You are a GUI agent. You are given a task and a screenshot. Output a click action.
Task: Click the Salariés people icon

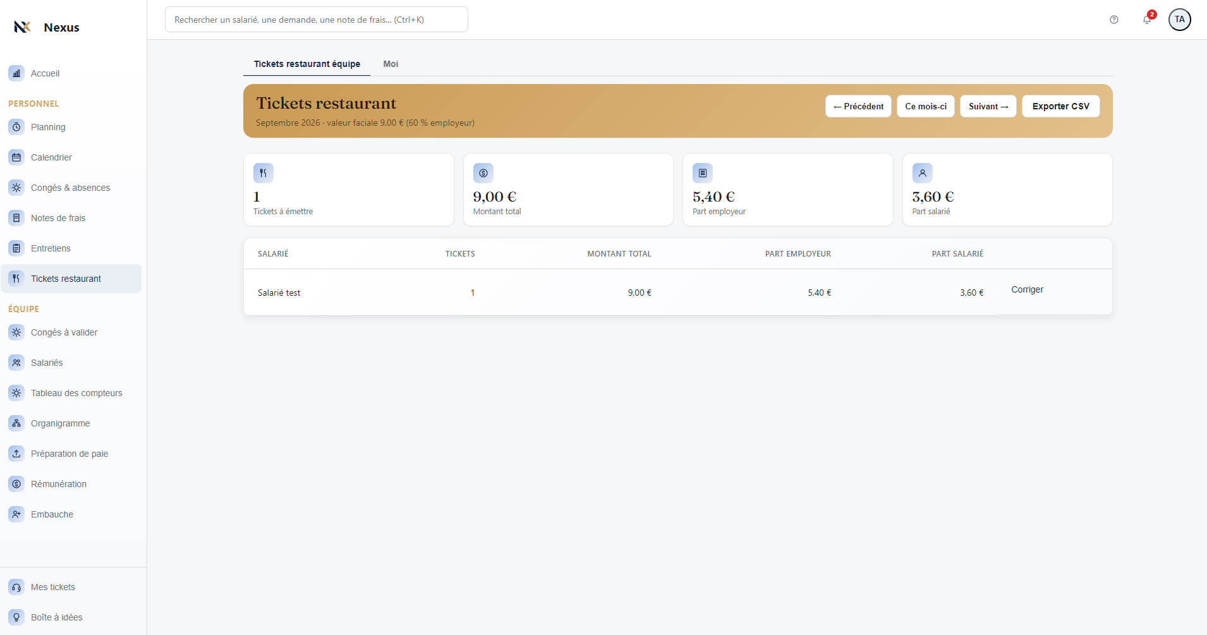coord(16,363)
